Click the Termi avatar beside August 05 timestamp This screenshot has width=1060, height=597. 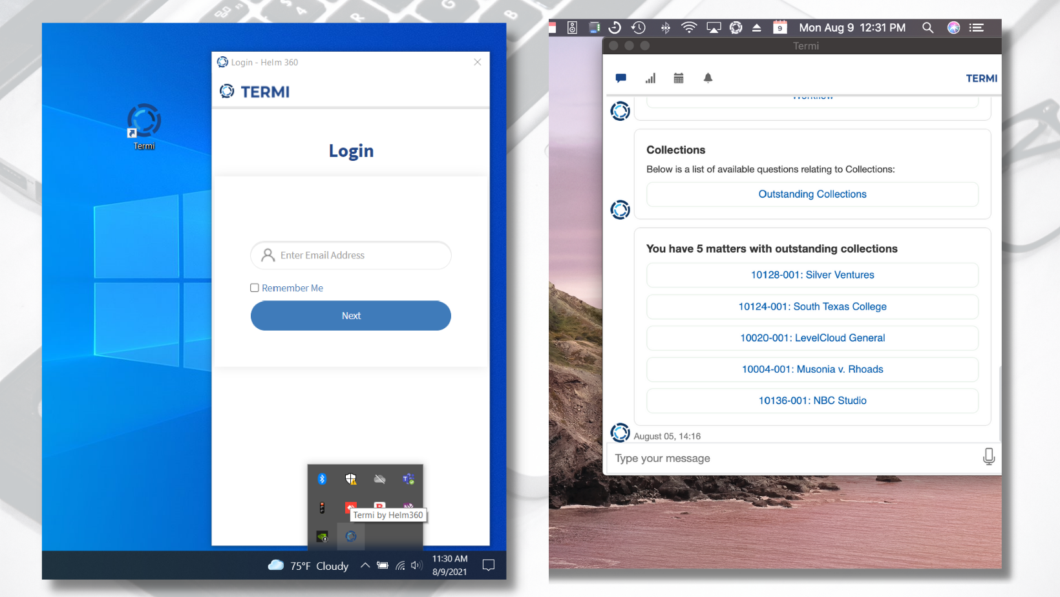620,433
